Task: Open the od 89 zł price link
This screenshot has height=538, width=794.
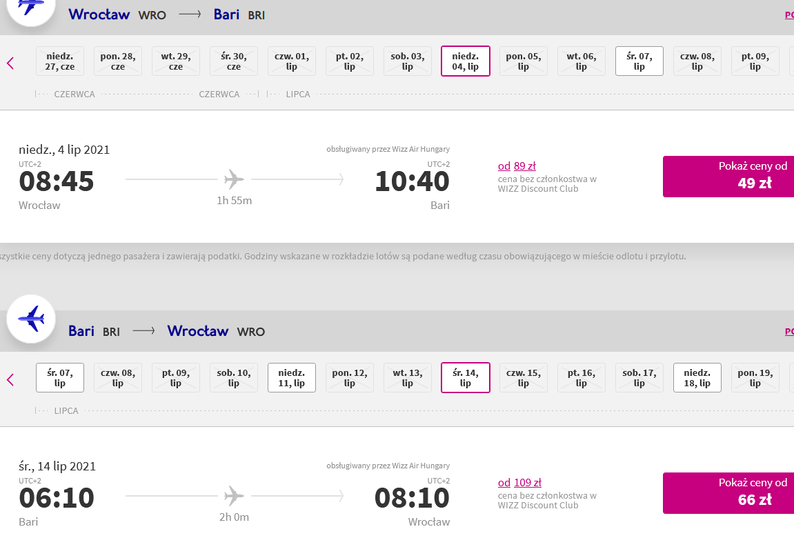Action: [517, 166]
